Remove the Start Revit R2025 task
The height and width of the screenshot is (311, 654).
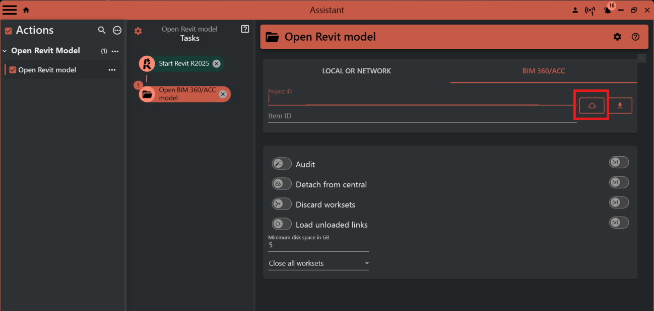pyautogui.click(x=216, y=63)
